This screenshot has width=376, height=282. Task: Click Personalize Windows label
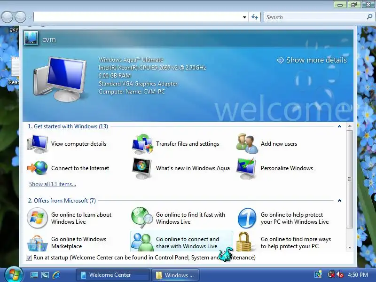click(x=287, y=168)
